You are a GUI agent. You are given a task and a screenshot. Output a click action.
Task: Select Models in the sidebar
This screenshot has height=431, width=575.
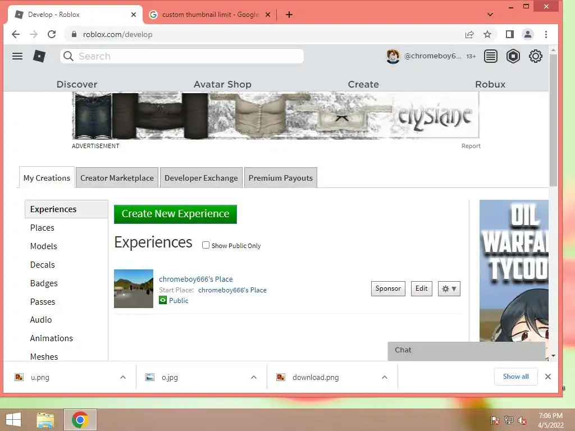coord(44,246)
